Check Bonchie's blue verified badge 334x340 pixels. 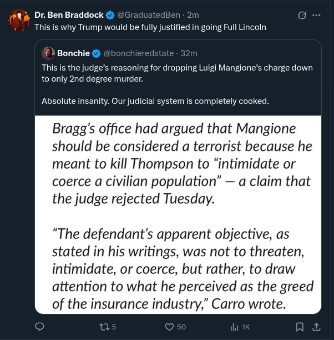pyautogui.click(x=97, y=53)
